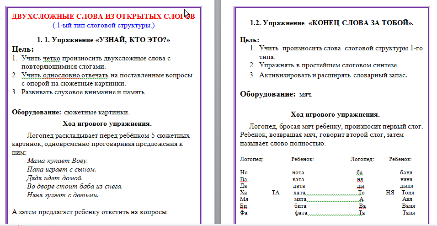Click the red title 'ДВУХСЛОЖНЫЕ СЛОВА ИЗ ОТКРЫТЫХ СЛОГОВ'

pos(103,16)
